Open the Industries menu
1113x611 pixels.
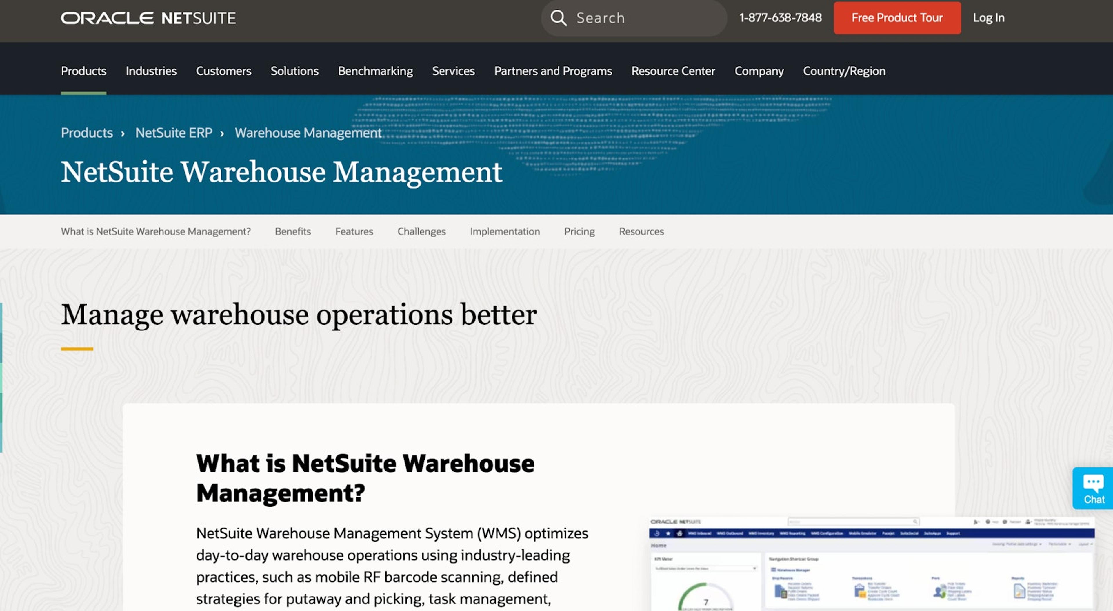[151, 71]
